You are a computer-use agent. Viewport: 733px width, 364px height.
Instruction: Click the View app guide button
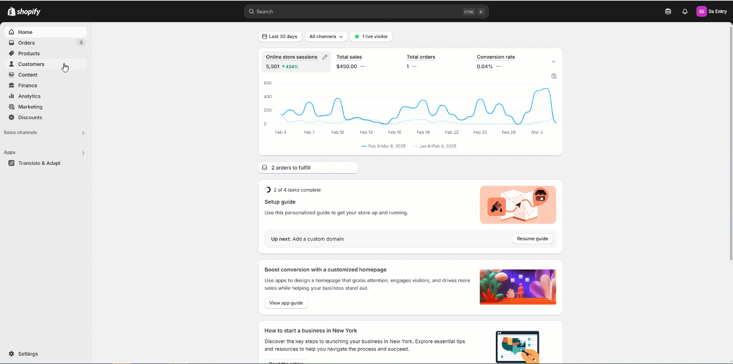[286, 303]
